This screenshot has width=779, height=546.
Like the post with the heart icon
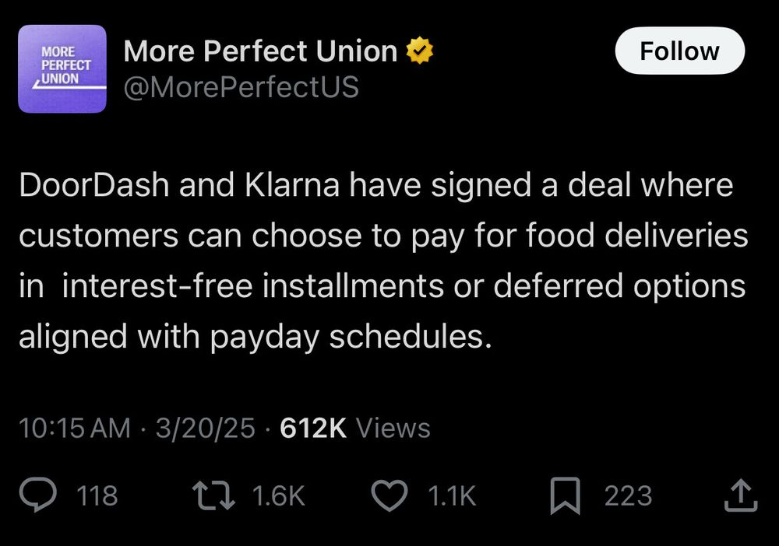391,496
